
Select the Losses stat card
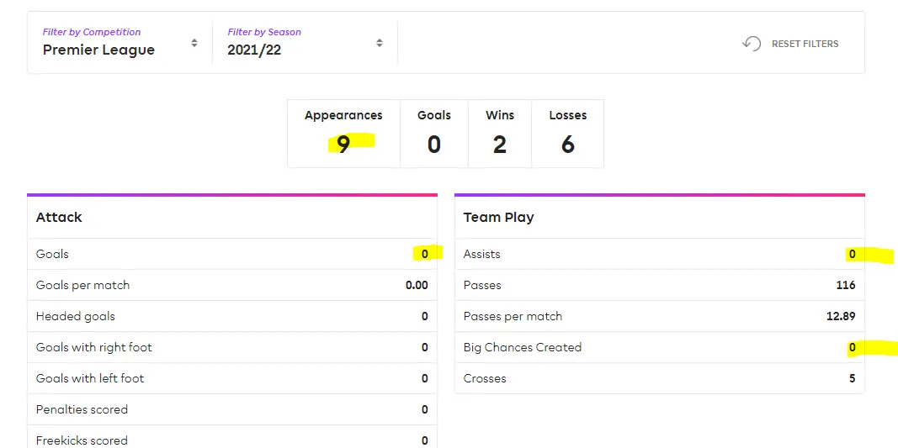[567, 134]
